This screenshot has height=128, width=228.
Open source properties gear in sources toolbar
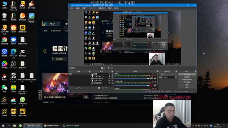99,88
